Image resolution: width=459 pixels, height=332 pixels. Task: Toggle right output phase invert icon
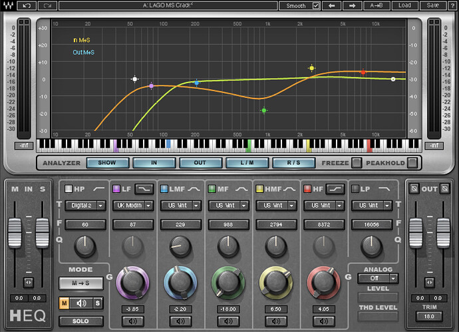pos(444,188)
